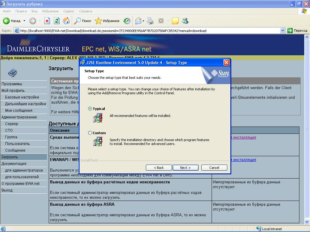Refresh the page using the toolbar icon
Viewport: 310px width, 232px height.
pyautogui.click(x=57, y=21)
